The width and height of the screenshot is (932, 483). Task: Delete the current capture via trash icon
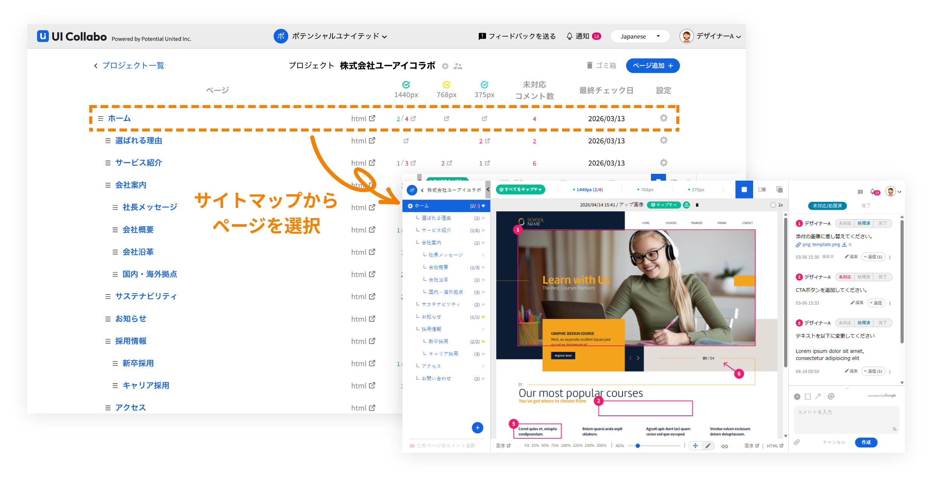tap(697, 205)
